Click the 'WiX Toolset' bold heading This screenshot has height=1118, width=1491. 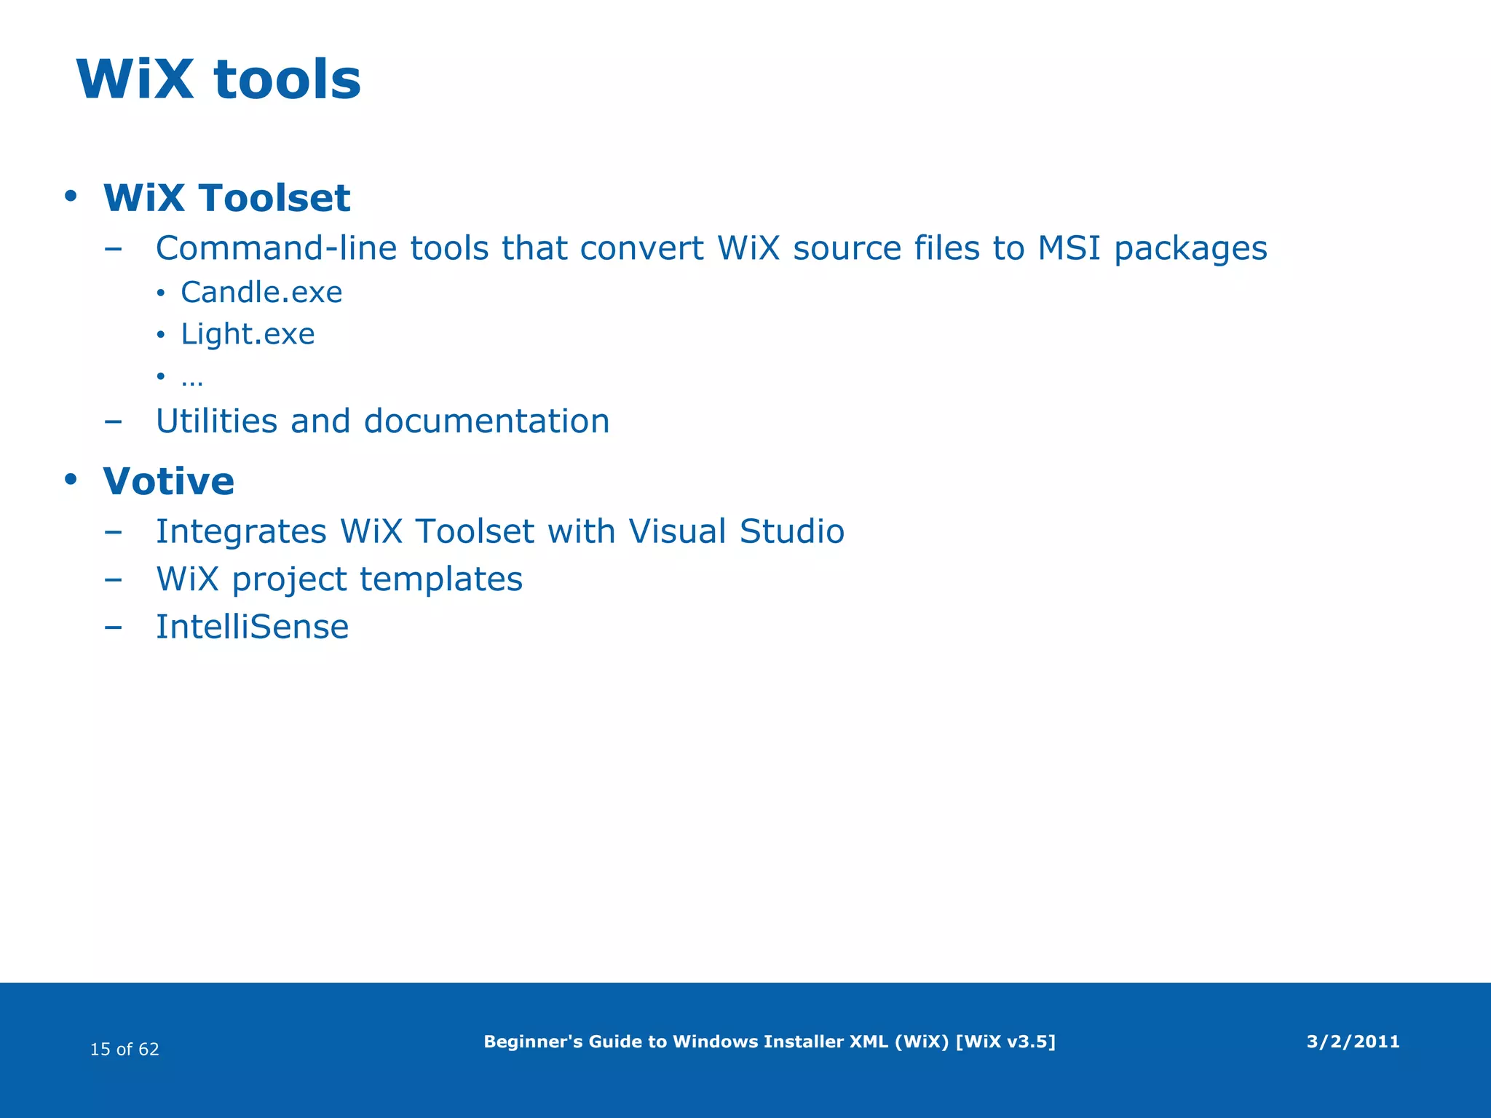226,198
